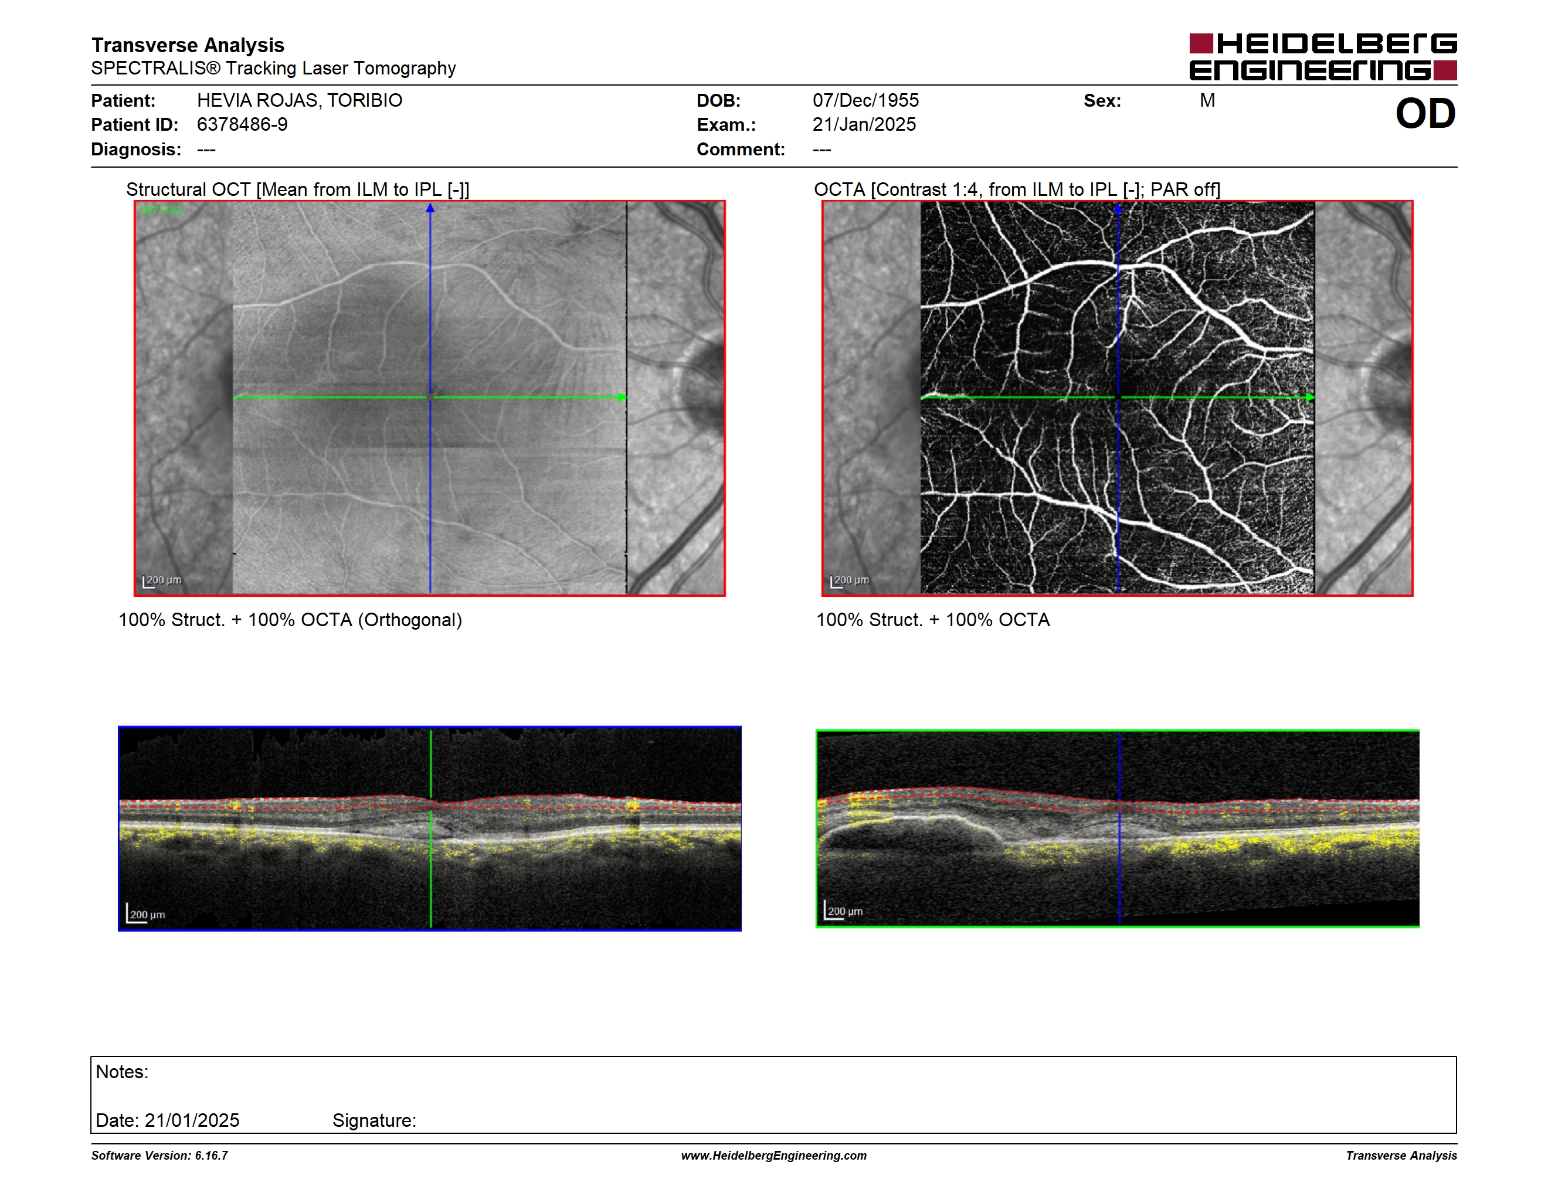Open www.HeidelbergEngineering.com link

point(774,1156)
